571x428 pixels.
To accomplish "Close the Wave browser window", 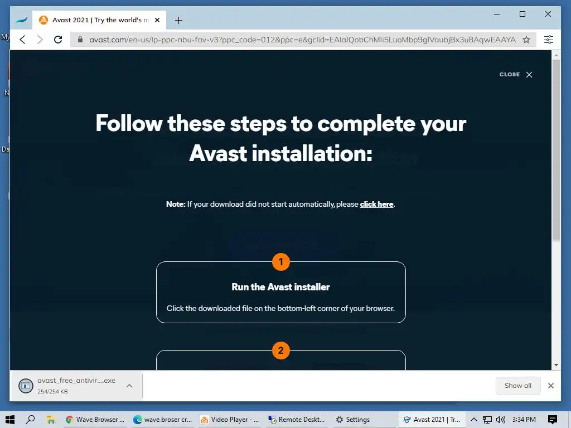I will pos(548,14).
